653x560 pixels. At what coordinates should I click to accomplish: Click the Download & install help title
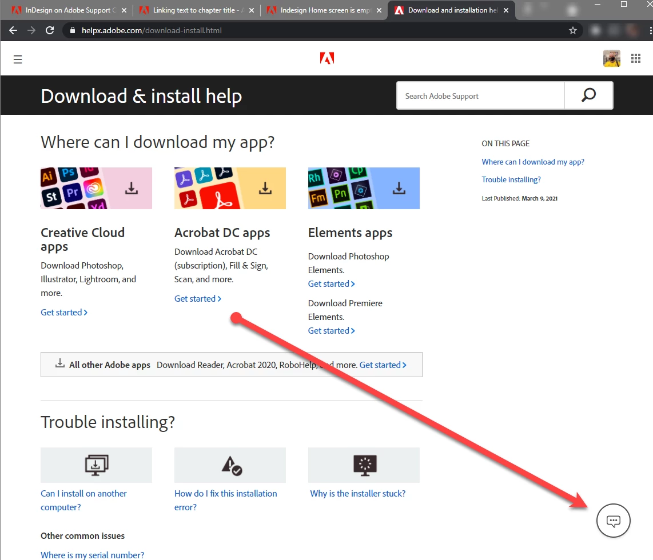click(x=141, y=96)
